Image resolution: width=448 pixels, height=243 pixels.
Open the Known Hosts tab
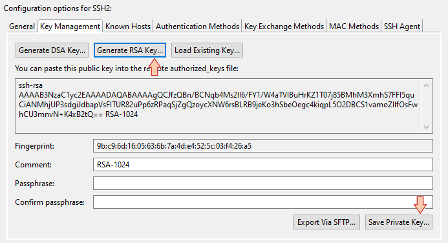[x=128, y=26]
